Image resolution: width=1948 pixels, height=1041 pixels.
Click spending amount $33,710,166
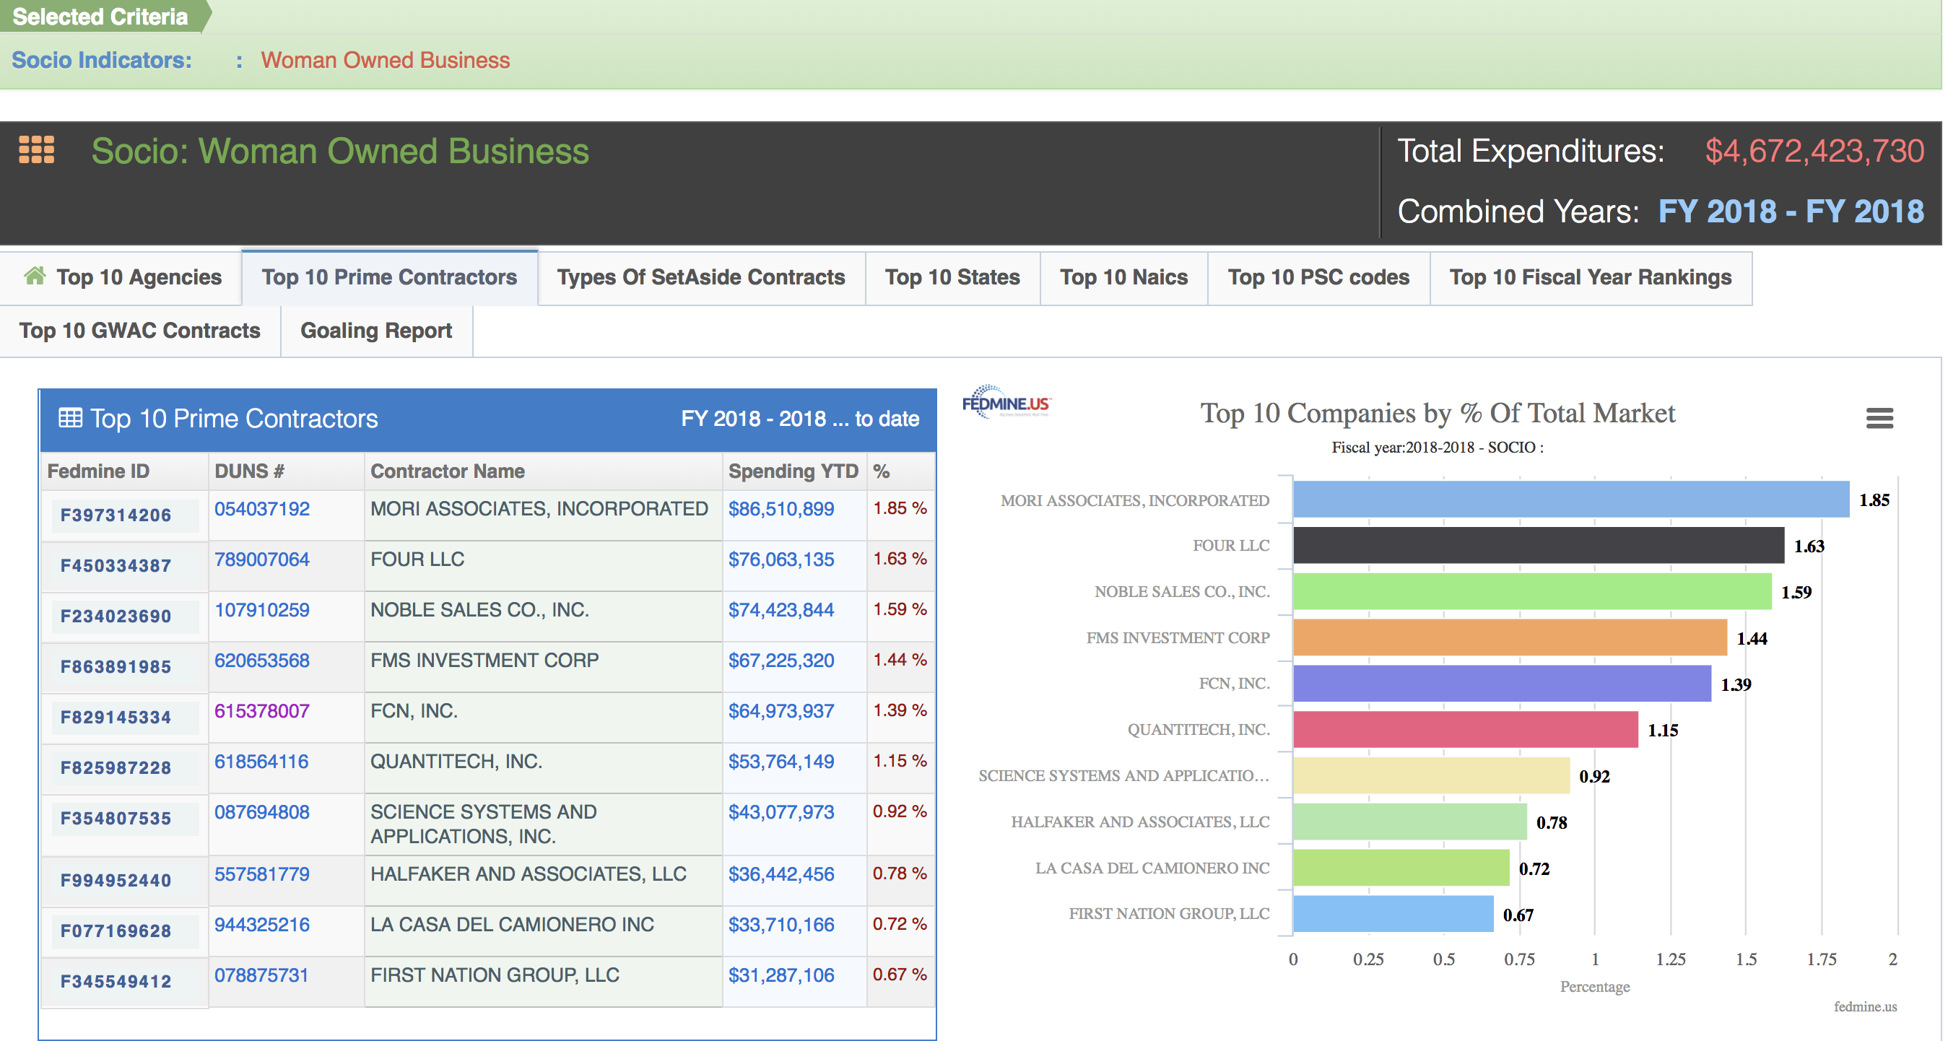click(781, 925)
